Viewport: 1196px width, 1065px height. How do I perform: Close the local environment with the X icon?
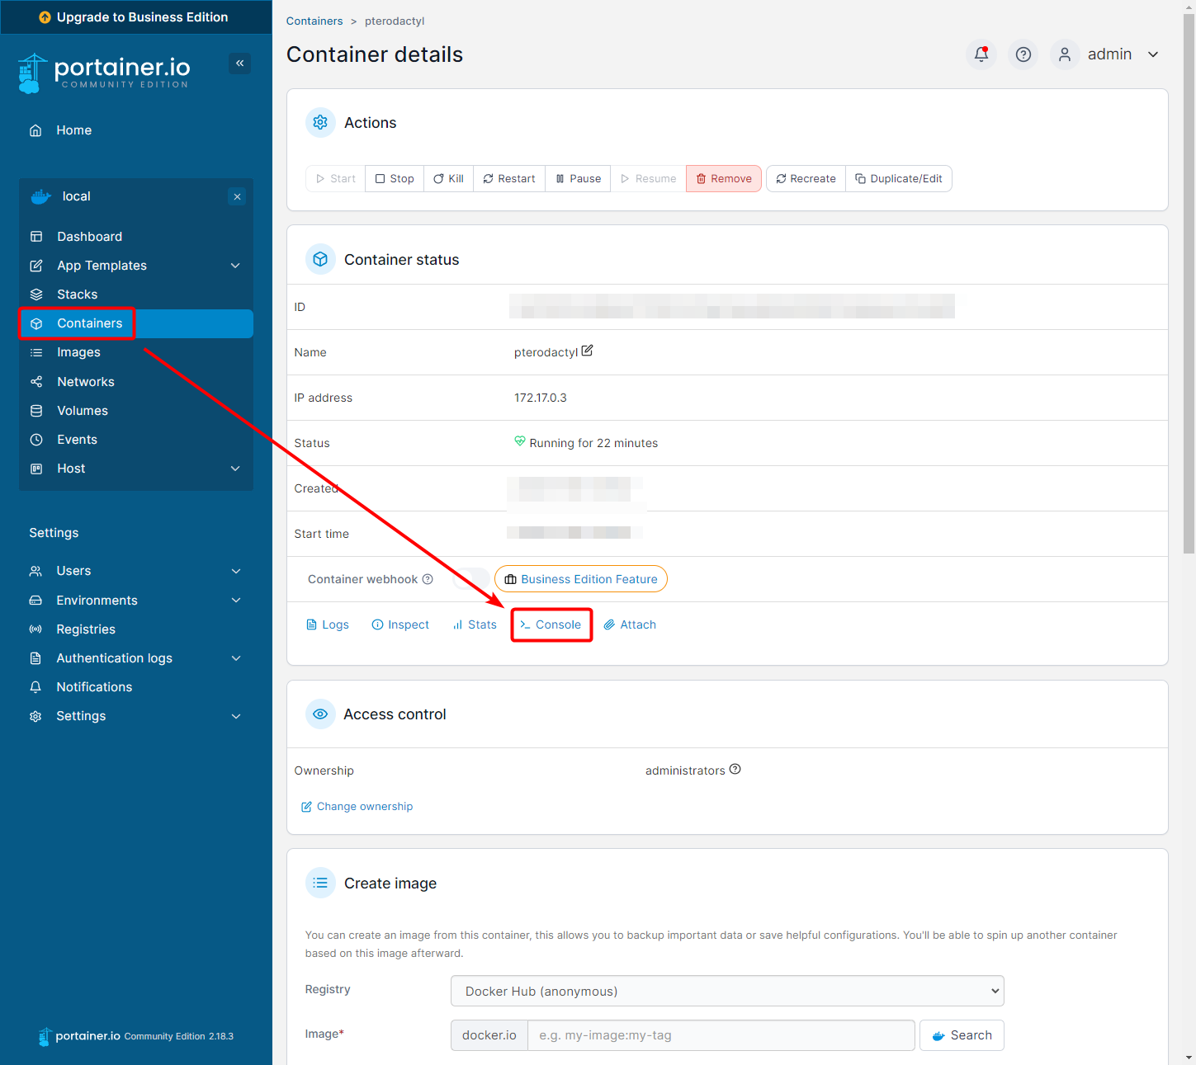237,196
